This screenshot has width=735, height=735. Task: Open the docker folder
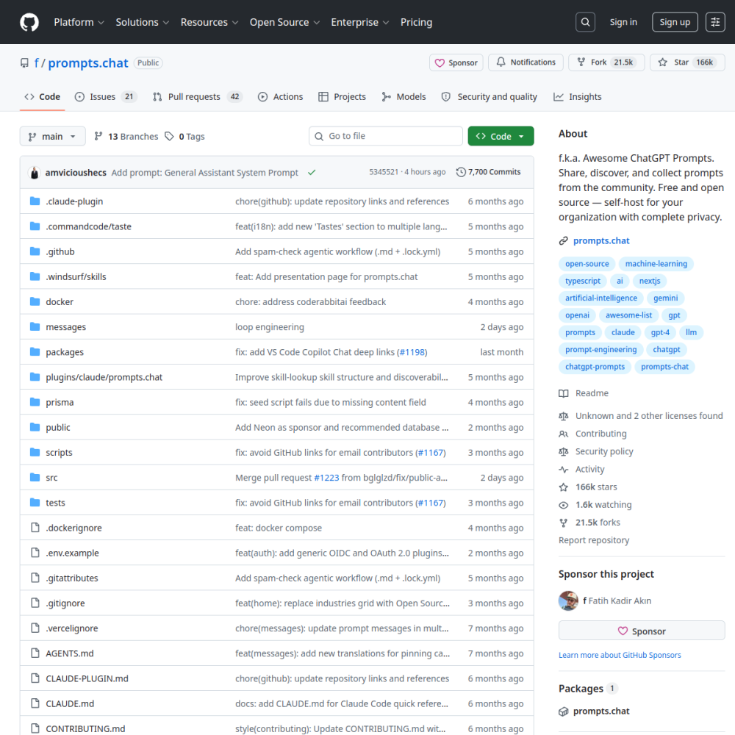click(x=60, y=301)
